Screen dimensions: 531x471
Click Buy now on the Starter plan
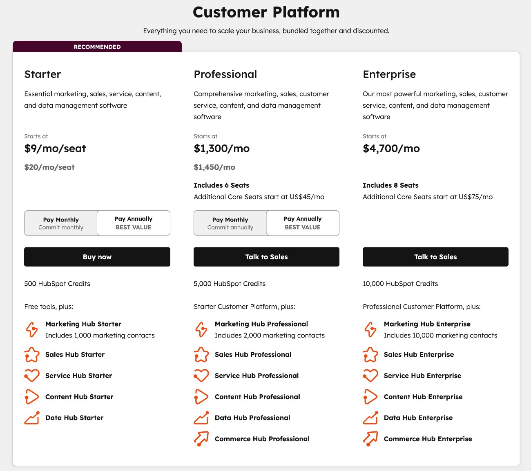coord(97,257)
